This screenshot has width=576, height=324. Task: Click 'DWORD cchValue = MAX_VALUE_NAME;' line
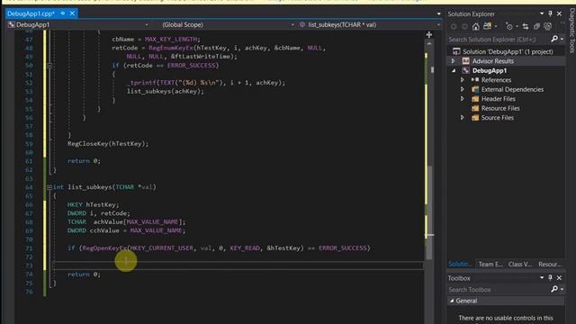point(126,230)
